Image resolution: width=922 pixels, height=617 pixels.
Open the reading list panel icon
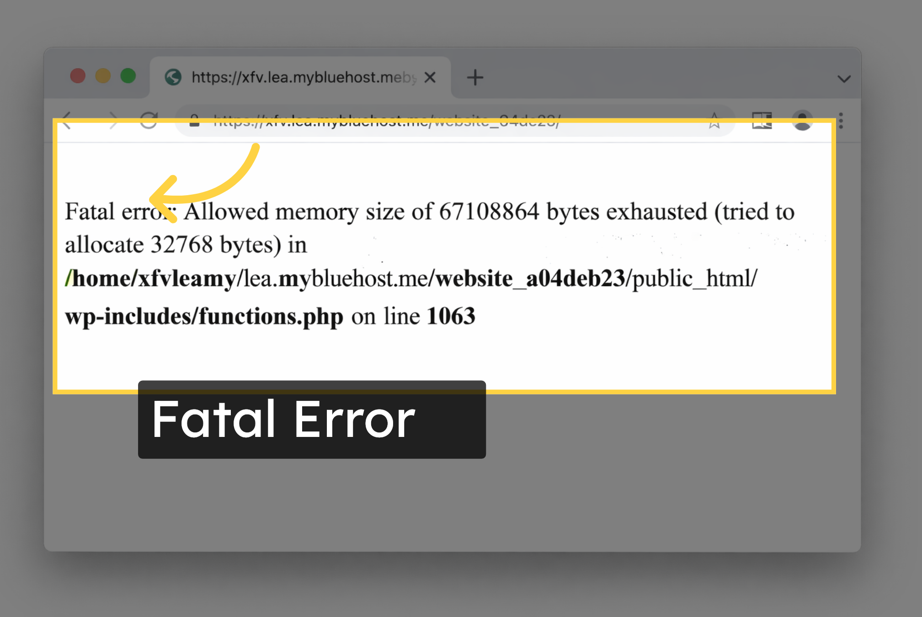click(761, 121)
